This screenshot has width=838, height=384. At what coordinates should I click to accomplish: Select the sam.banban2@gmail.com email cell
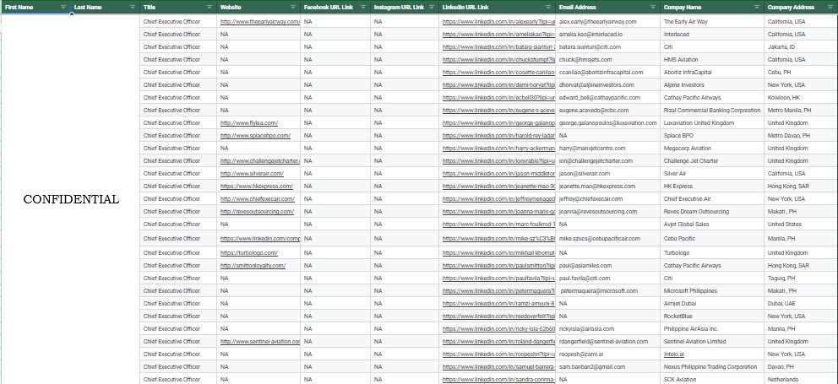pyautogui.click(x=607, y=367)
